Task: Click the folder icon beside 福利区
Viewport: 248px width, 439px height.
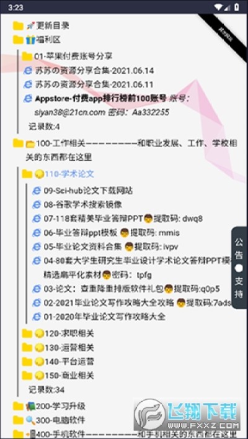Action: [x=18, y=40]
